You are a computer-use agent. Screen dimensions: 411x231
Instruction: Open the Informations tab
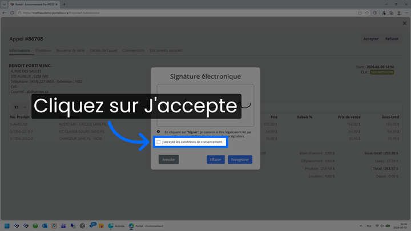[x=19, y=50]
